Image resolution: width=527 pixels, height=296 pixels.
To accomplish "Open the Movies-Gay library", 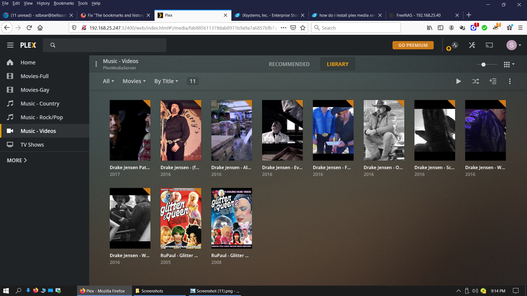I will point(44,90).
